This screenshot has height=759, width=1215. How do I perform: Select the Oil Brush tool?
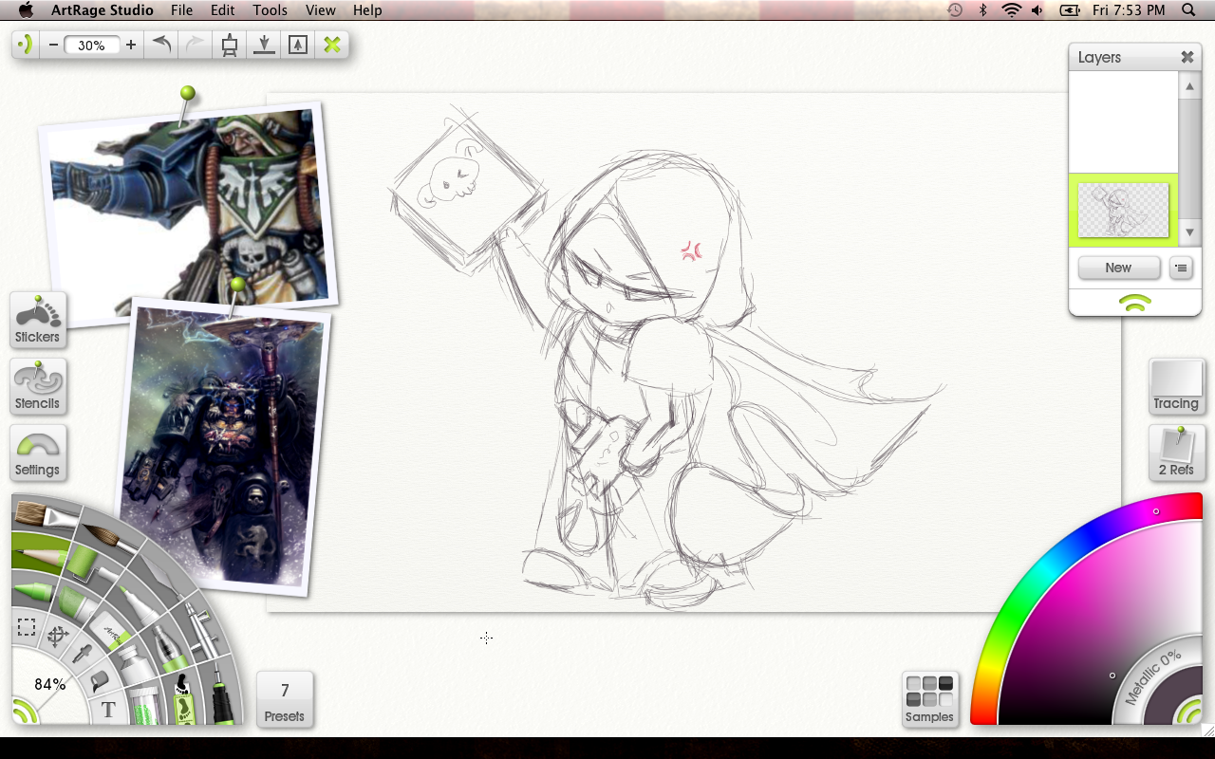(x=45, y=516)
